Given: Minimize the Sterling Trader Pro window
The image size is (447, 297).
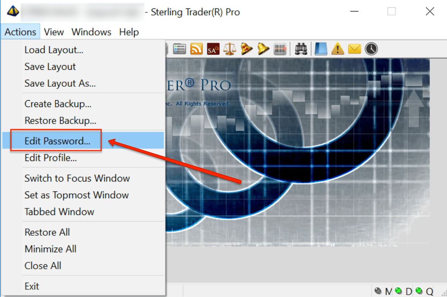Looking at the screenshot, I should [354, 12].
